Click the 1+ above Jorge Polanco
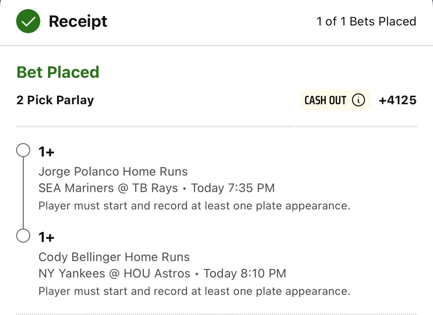This screenshot has height=315, width=433. [x=47, y=152]
